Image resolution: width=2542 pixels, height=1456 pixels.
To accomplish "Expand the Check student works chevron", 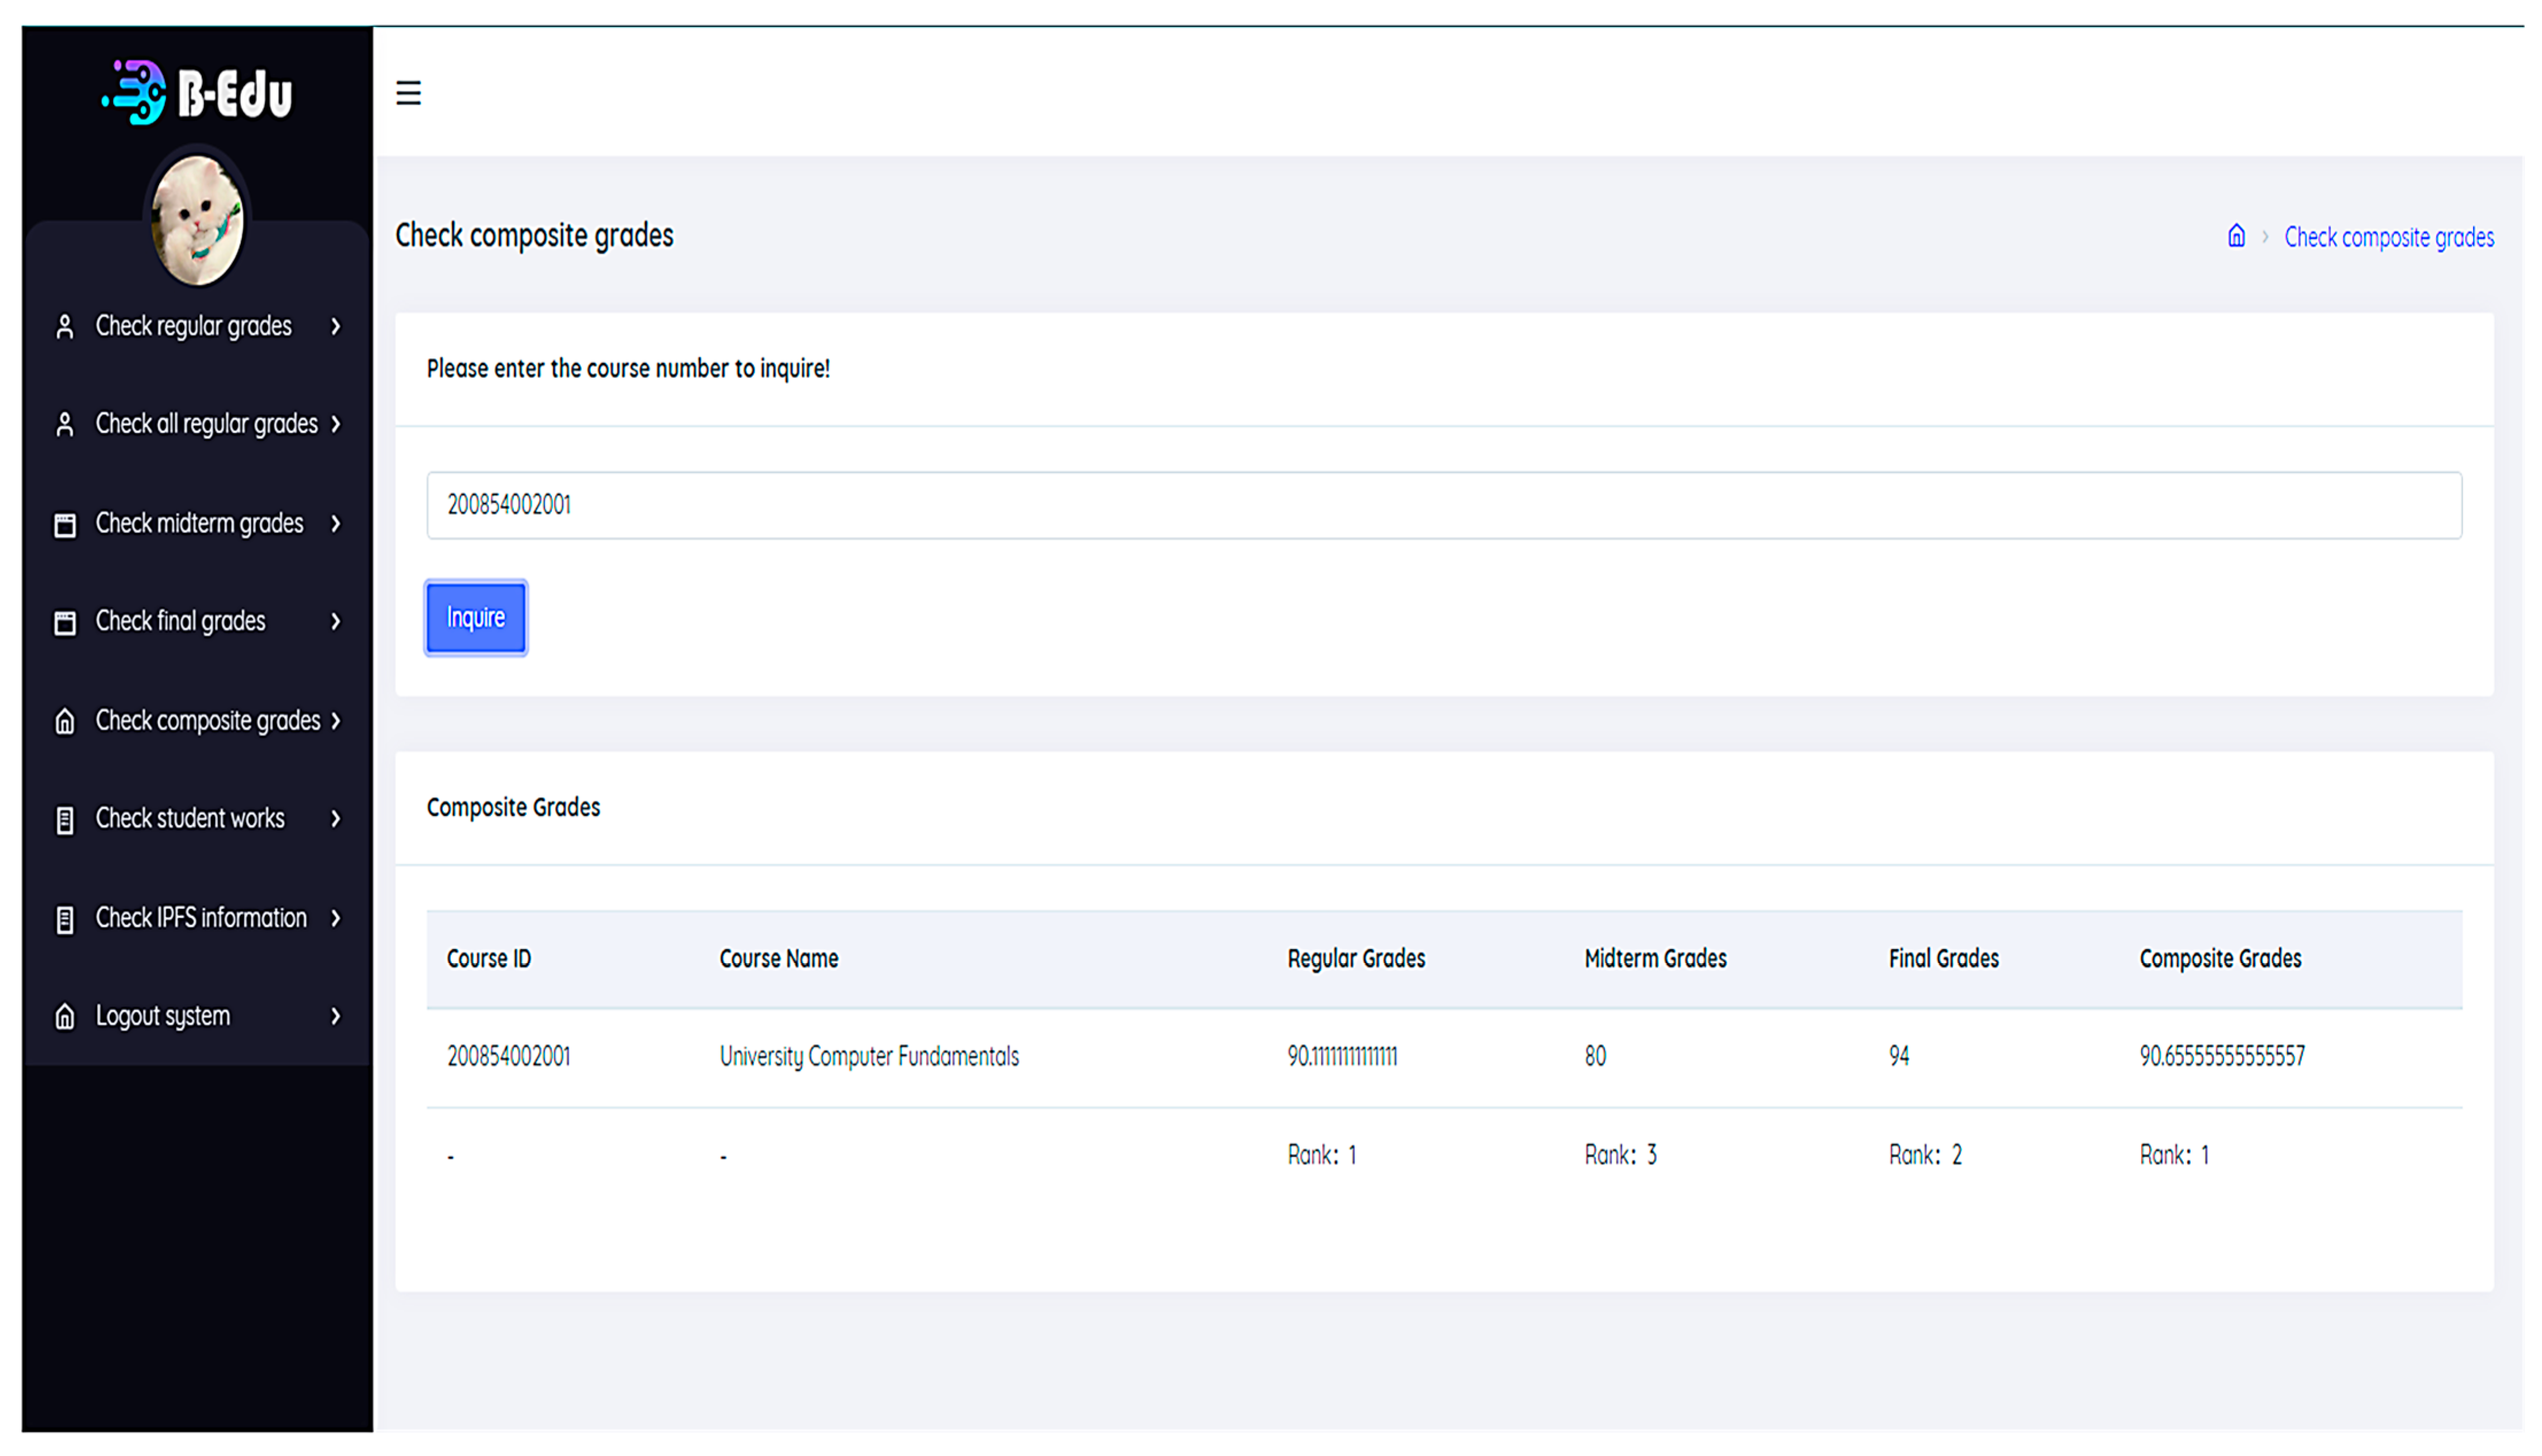I will click(336, 819).
